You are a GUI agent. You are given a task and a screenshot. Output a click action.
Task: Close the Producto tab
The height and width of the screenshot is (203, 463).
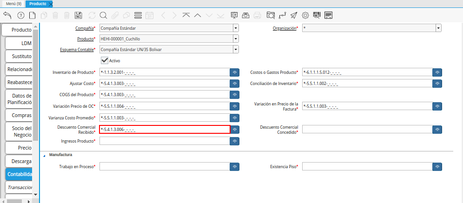tap(51, 4)
